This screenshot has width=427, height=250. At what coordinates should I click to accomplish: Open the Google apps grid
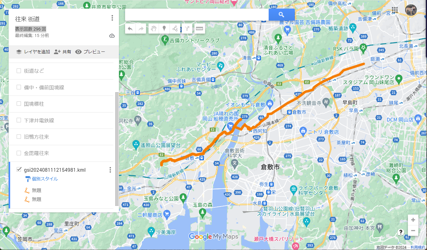tap(395, 10)
